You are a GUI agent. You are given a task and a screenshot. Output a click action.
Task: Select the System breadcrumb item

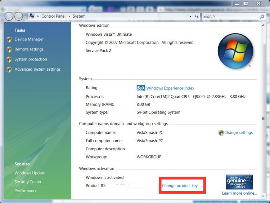pos(79,16)
